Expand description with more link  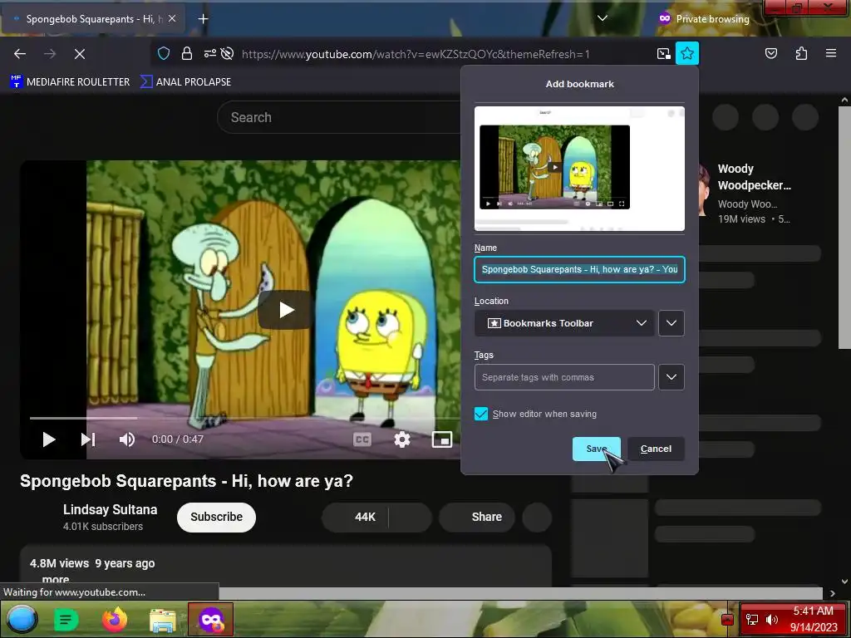pos(56,579)
